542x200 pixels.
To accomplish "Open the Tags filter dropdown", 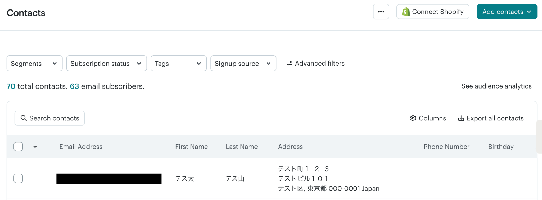I will (x=178, y=64).
